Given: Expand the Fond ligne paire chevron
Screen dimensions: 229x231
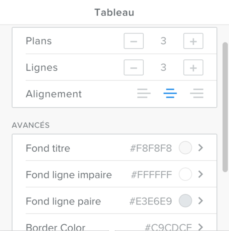Looking at the screenshot, I should point(200,201).
